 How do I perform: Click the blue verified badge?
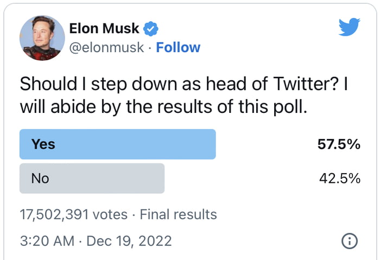151,28
